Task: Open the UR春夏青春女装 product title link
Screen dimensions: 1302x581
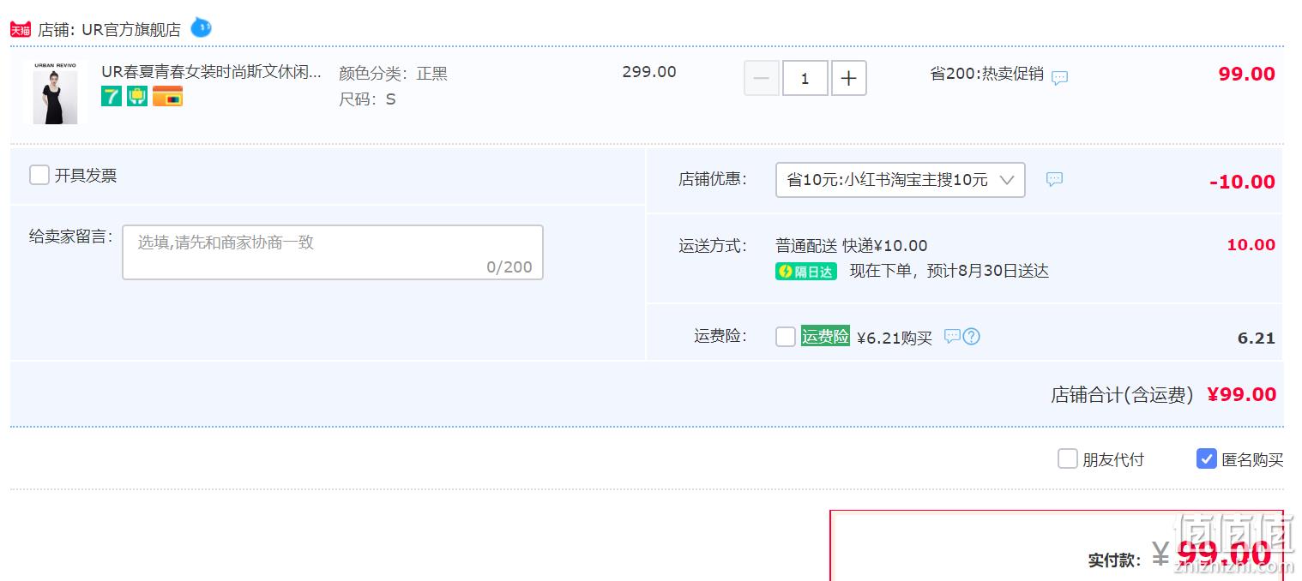Action: pos(212,72)
